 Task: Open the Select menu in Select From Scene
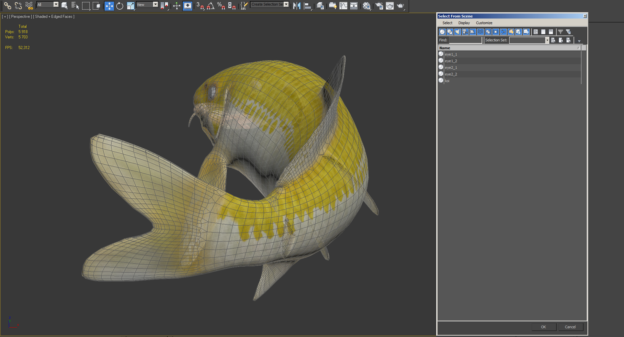pyautogui.click(x=447, y=23)
